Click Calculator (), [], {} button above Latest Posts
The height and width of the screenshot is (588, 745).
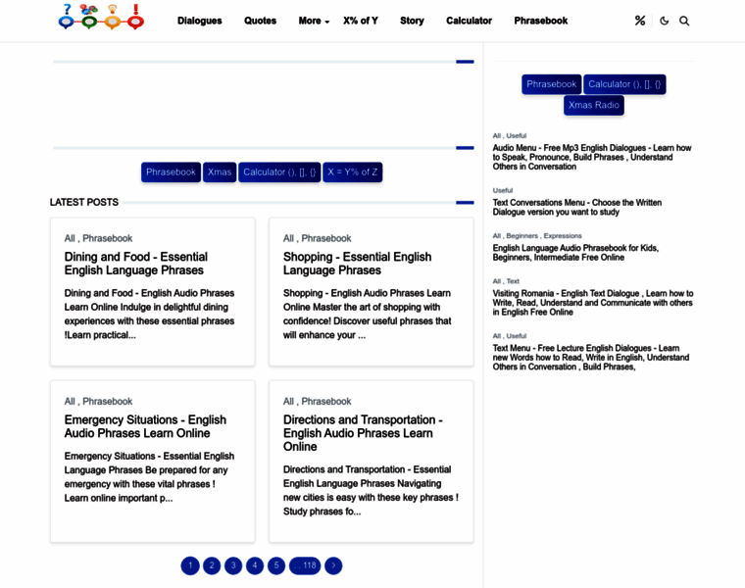point(279,171)
